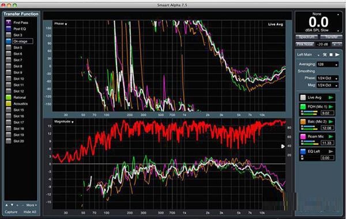Click the FOH (Mic 1) delay value field

pyautogui.click(x=328, y=113)
